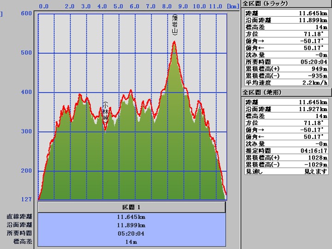This screenshot has height=249, width=332.
Task: Click the 沿面距離 11.927km terrain row
Action: 285,109
